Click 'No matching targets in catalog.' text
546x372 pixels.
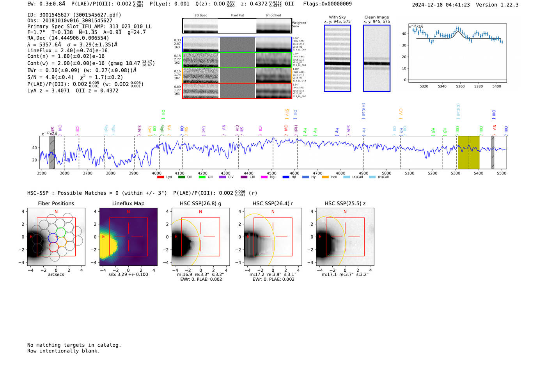click(x=74, y=345)
